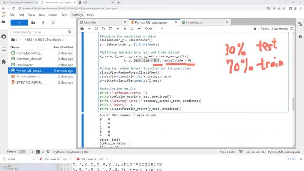Go to root folder in breadcrumb
Image resolution: width=304 pixels, height=171 pixels.
pyautogui.click(x=13, y=40)
